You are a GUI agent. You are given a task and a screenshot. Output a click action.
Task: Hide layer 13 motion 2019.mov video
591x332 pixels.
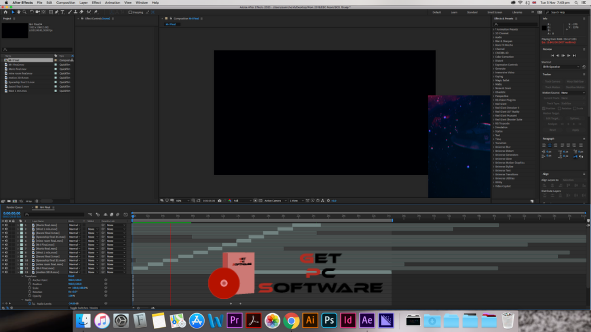coord(3,272)
